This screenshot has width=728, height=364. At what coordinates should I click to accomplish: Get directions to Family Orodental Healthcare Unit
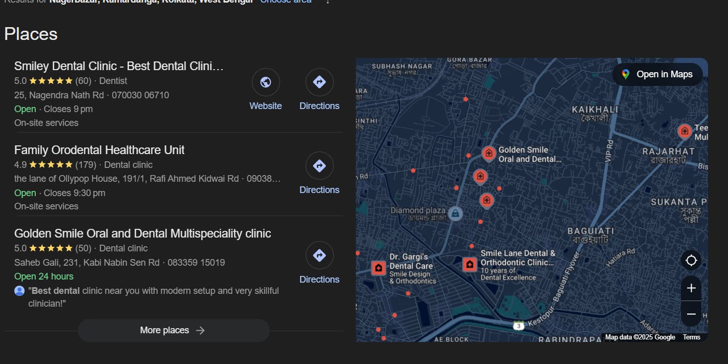tap(319, 166)
